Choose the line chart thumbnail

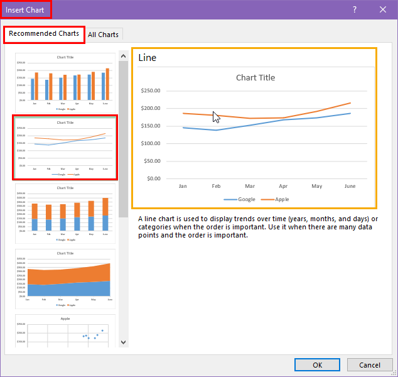pyautogui.click(x=65, y=148)
